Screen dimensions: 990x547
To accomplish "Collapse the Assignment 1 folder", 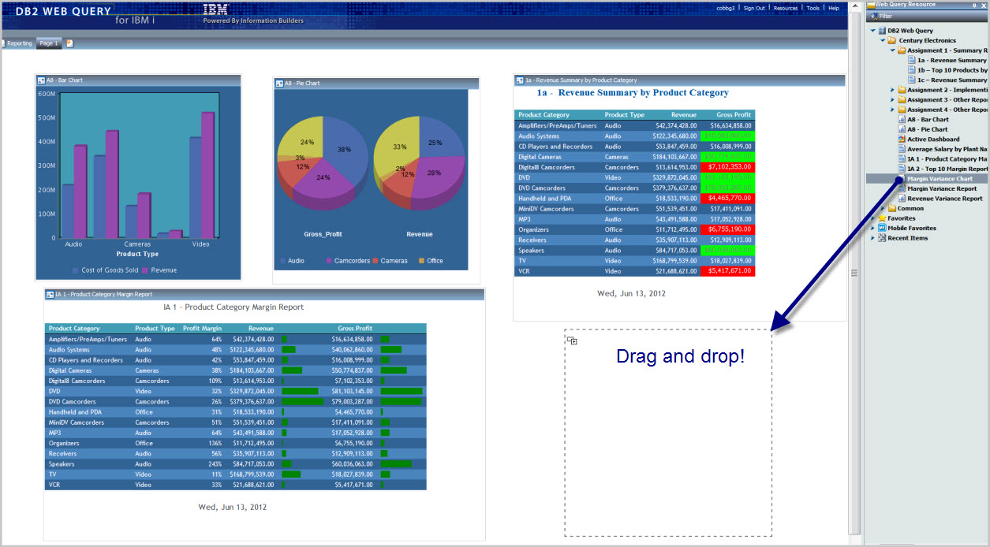I will click(x=892, y=50).
